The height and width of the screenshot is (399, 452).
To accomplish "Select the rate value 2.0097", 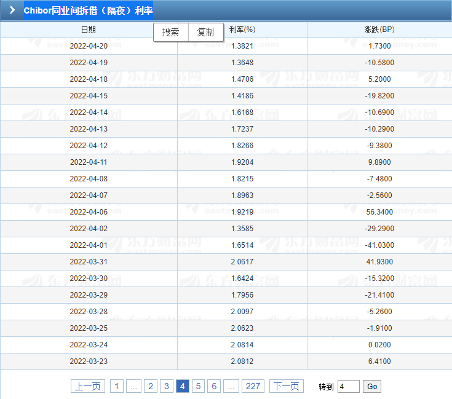I will click(x=242, y=312).
